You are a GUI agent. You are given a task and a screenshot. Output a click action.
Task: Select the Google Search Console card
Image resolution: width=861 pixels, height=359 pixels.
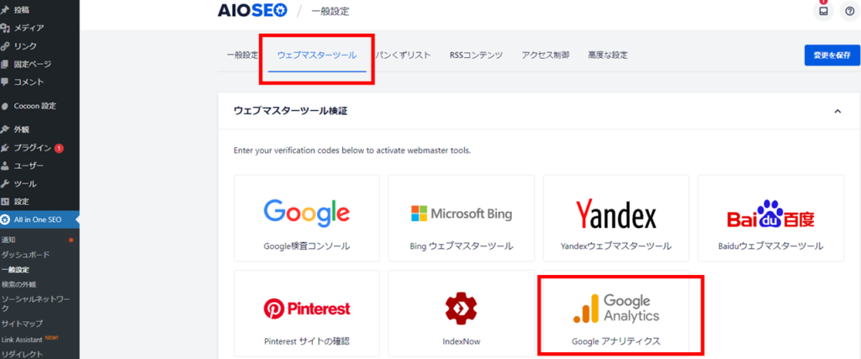(x=307, y=218)
